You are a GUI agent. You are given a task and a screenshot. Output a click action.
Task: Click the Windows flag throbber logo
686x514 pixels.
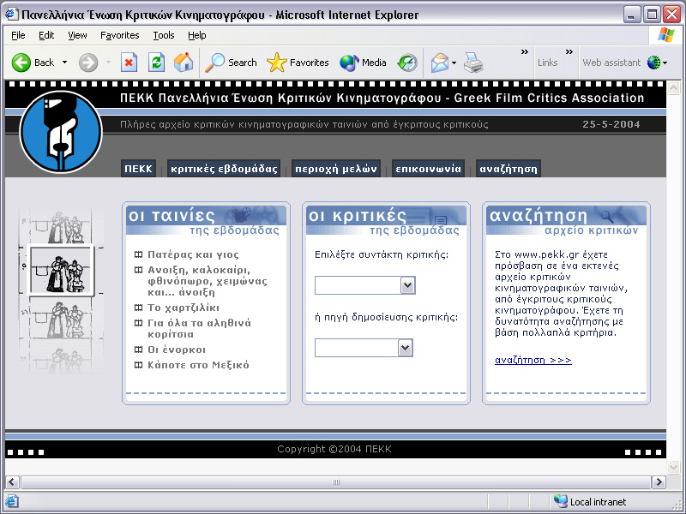point(666,35)
